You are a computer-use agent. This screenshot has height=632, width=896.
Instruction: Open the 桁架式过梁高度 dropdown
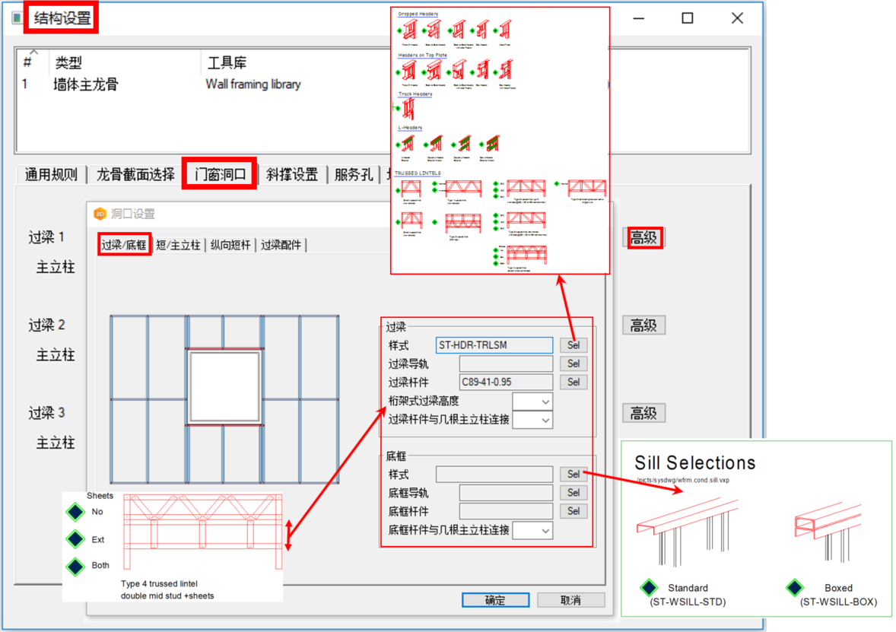[x=532, y=402]
